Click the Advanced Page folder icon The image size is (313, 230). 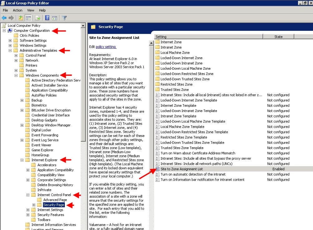(40, 200)
